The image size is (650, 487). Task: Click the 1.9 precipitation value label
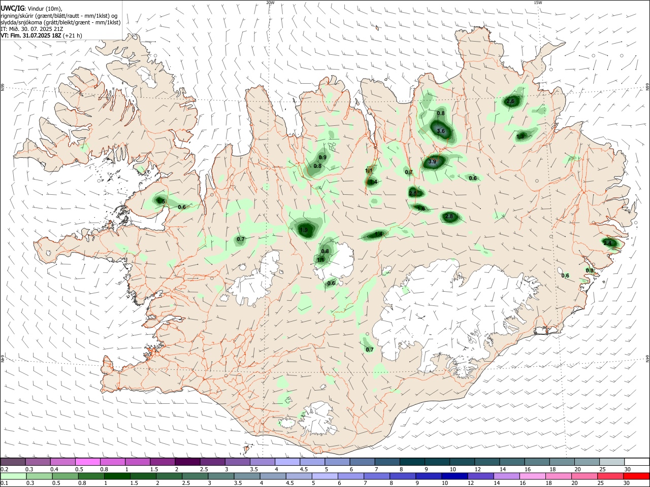[x=304, y=230]
